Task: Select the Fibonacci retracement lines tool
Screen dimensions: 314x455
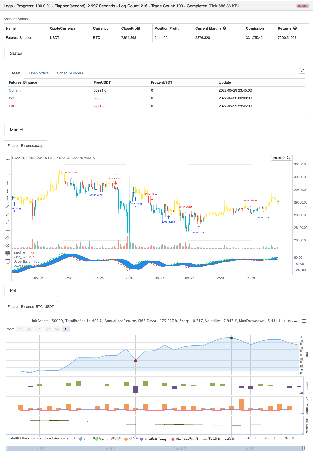Action: pos(8,253)
